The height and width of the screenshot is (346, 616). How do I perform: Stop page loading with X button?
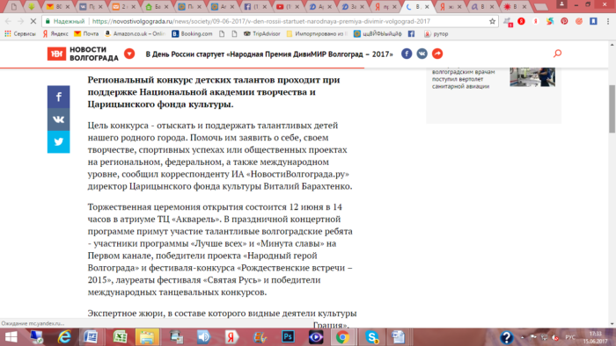point(33,21)
